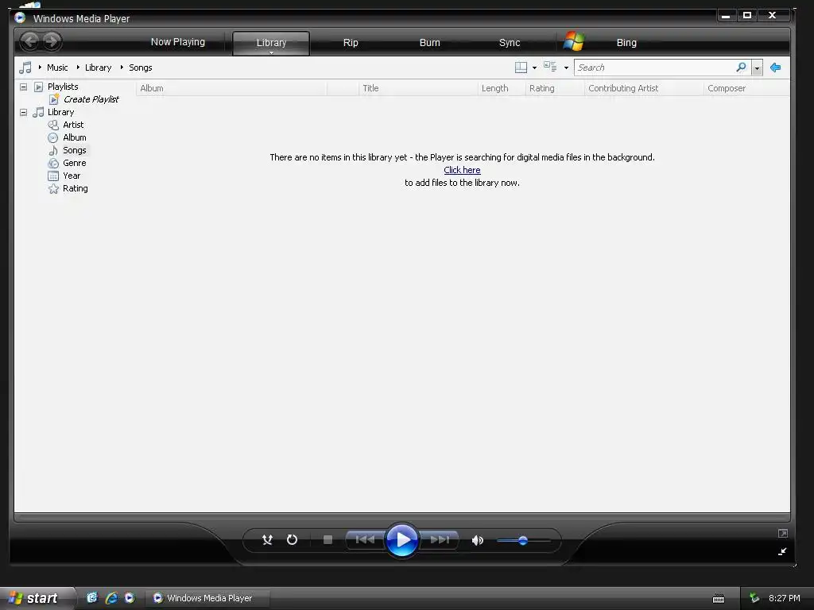Image resolution: width=814 pixels, height=610 pixels.
Task: Launch Internet Explorer from quick launch
Action: tap(111, 598)
